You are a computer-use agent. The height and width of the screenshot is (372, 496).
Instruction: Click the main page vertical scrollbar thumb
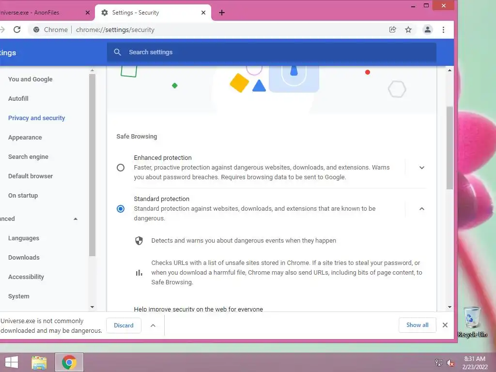click(x=449, y=148)
